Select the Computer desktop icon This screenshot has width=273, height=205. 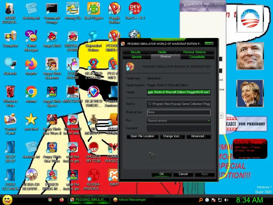[10, 40]
